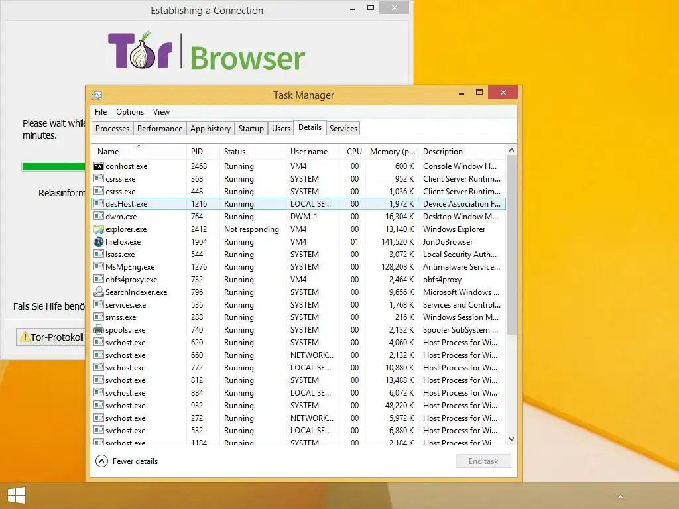Click the spoolsv.exe printer icon
The height and width of the screenshot is (509, 679).
99,330
